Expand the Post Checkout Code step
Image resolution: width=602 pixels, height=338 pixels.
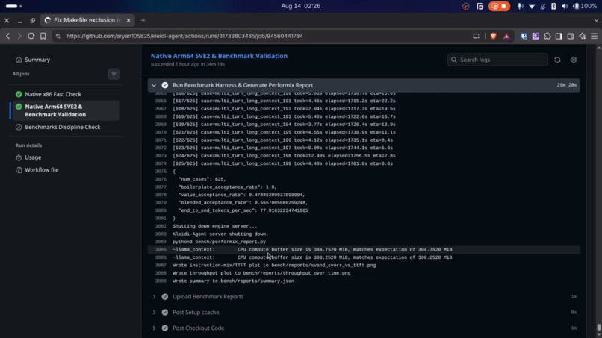[154, 328]
